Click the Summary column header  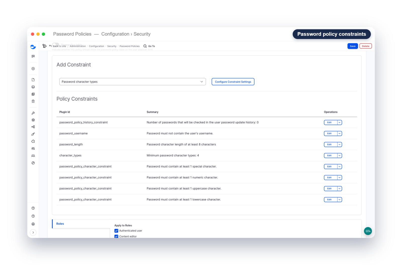click(153, 112)
